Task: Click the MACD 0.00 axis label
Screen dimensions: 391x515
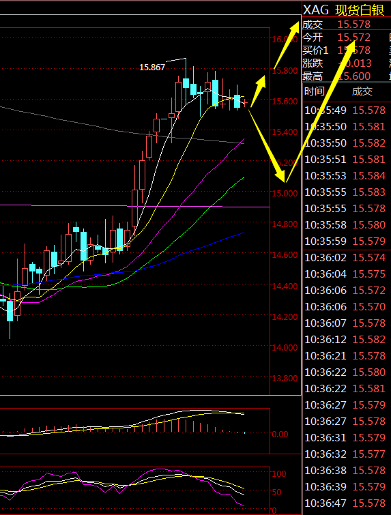Action: point(280,435)
